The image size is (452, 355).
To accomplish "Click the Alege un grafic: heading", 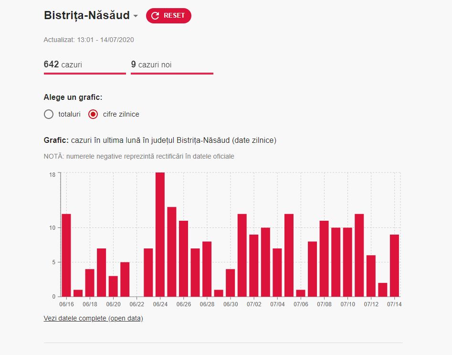I will coord(73,97).
